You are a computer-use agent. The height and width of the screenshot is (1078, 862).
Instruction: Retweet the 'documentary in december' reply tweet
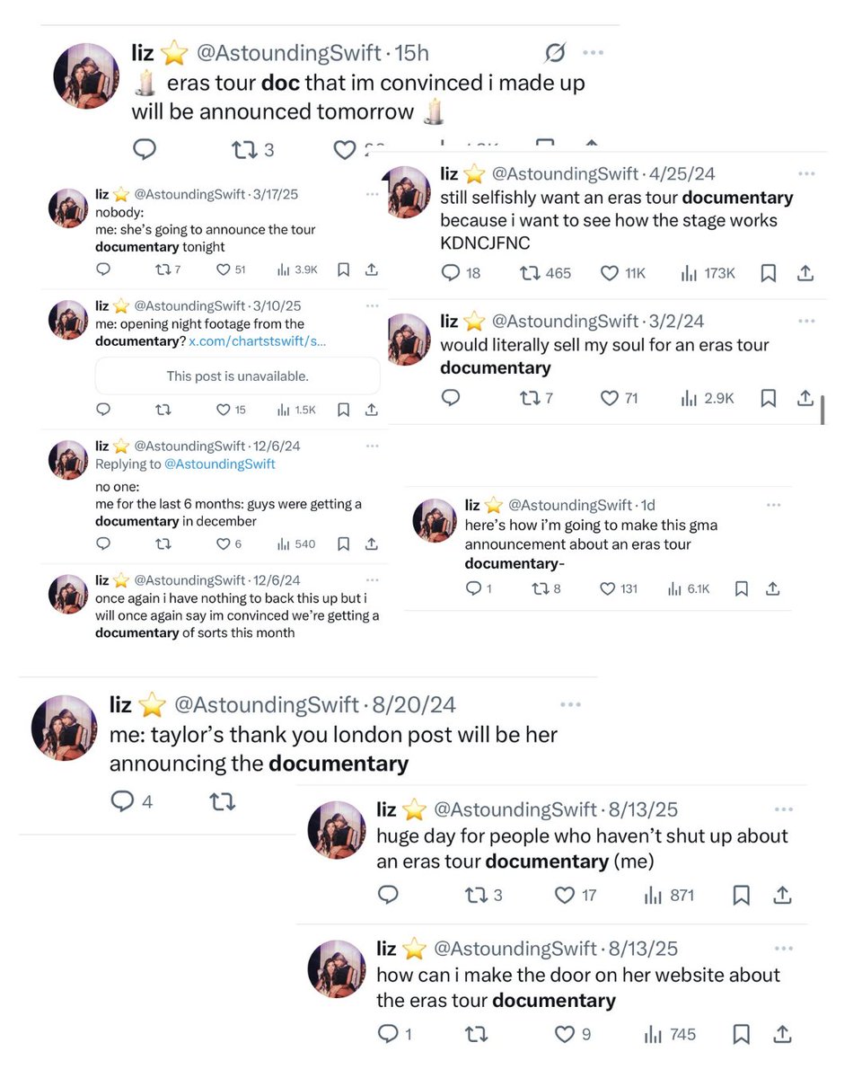pos(163,543)
